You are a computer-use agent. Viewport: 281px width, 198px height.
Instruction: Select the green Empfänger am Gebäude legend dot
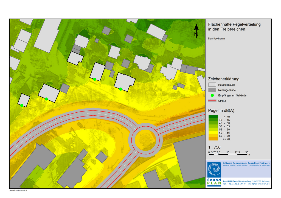point(212,95)
